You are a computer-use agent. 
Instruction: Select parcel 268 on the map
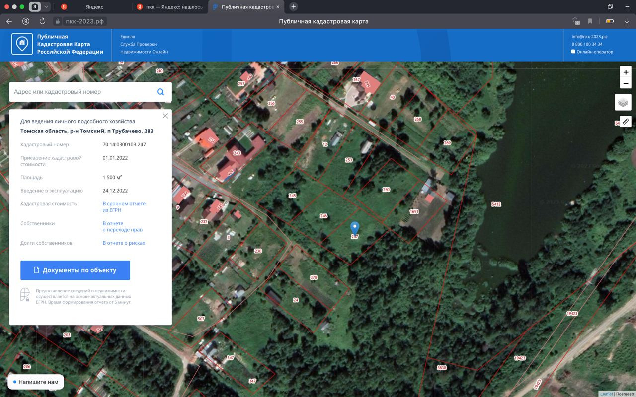417,119
